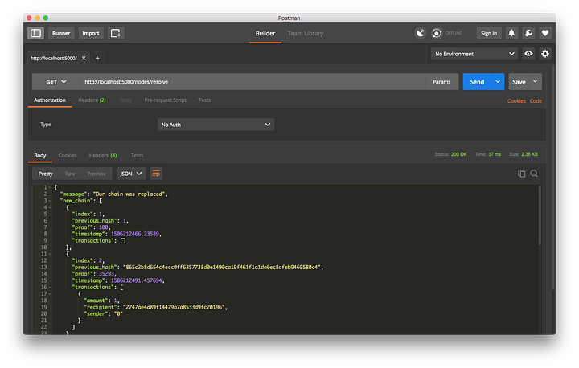
Task: Click the main window vertical scrollbar
Action: (552, 178)
